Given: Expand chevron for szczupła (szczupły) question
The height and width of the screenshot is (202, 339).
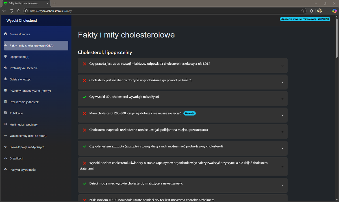Looking at the screenshot, I should point(282,148).
